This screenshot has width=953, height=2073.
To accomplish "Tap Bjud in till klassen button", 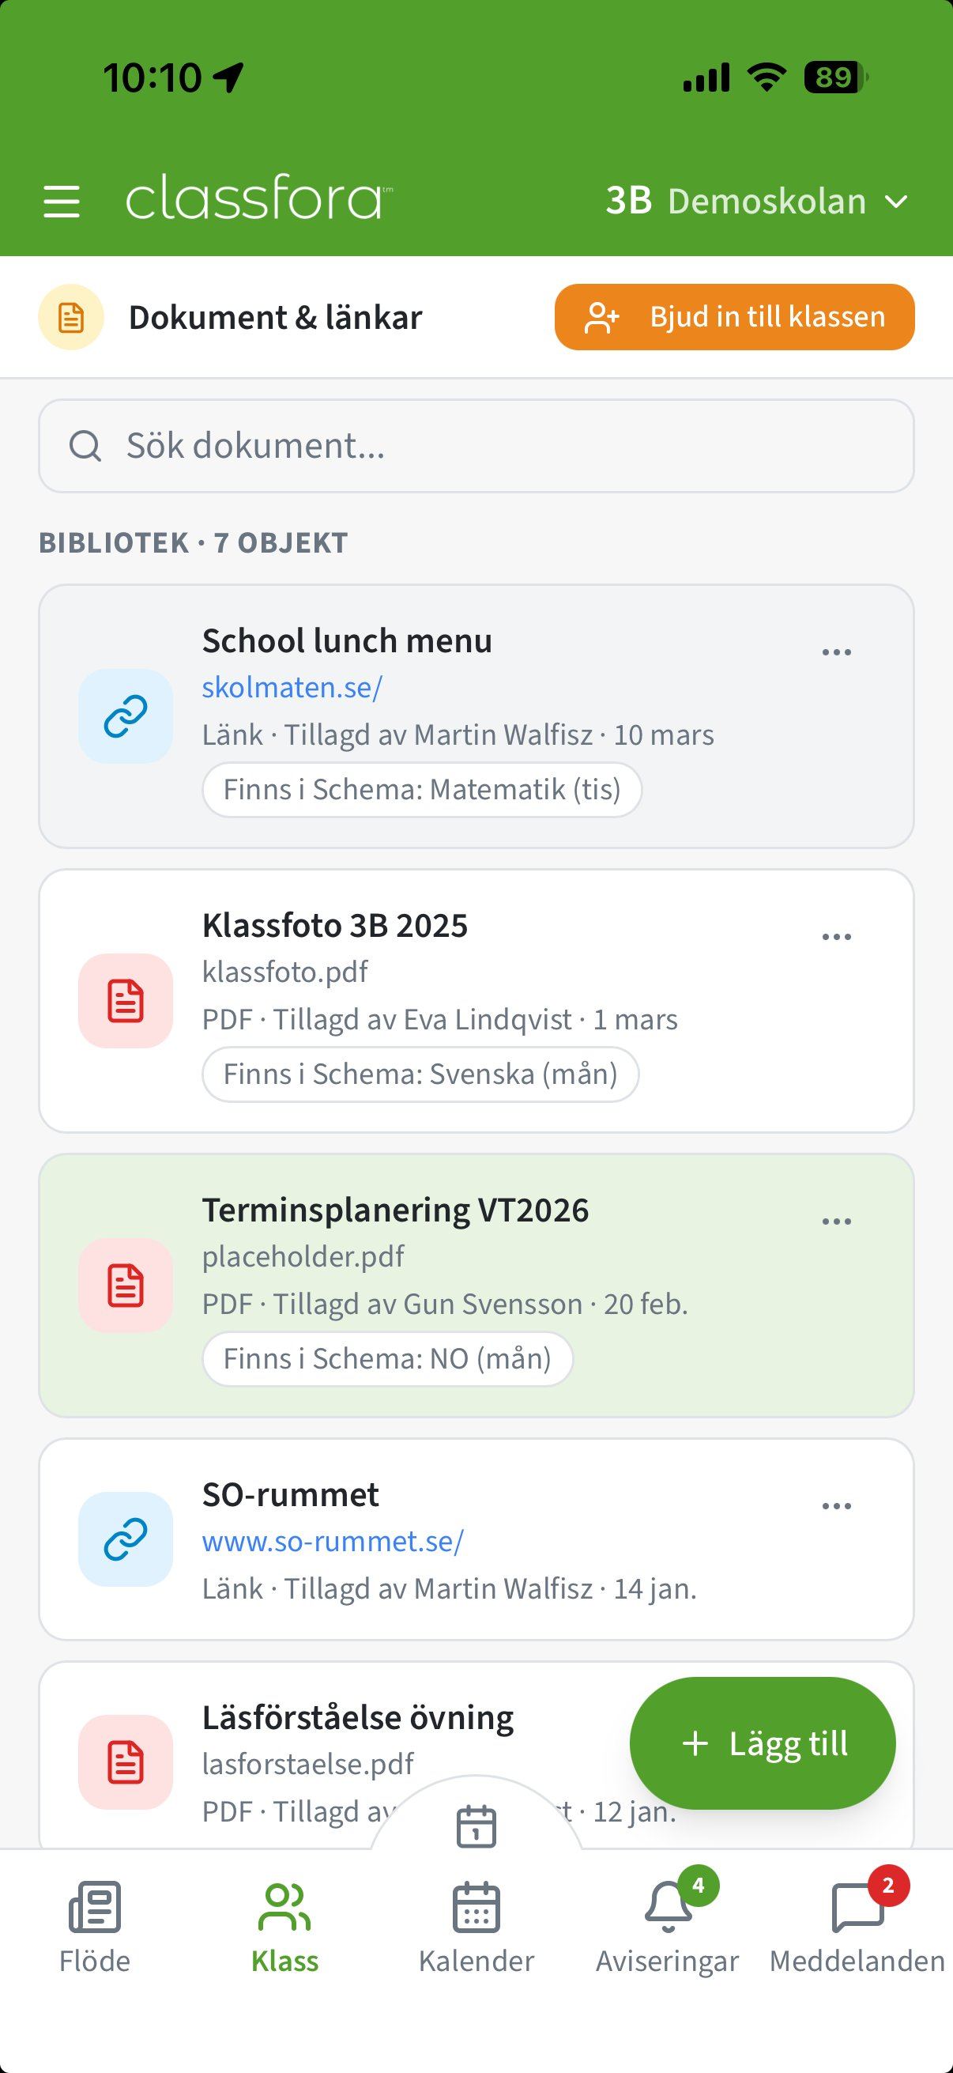I will 734,317.
